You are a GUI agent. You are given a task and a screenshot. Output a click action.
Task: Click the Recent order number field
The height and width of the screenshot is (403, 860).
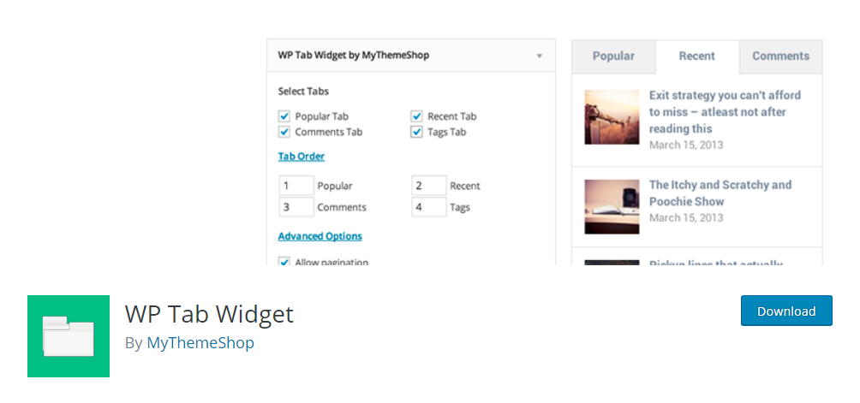click(429, 186)
